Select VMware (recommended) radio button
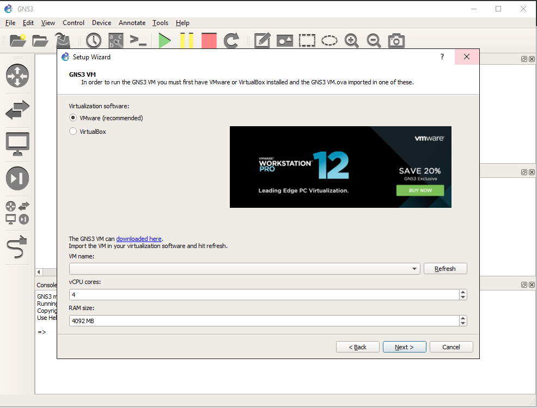Image resolution: width=537 pixels, height=408 pixels. click(73, 118)
